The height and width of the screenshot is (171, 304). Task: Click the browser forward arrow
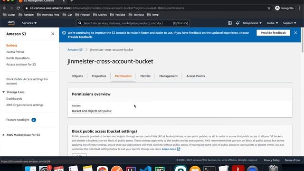point(11,8)
